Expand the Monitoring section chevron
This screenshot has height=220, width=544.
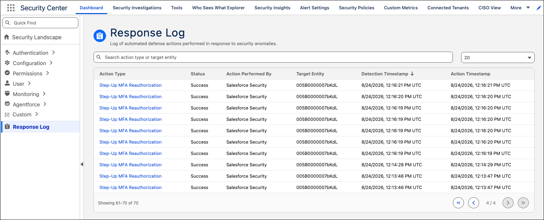44,94
